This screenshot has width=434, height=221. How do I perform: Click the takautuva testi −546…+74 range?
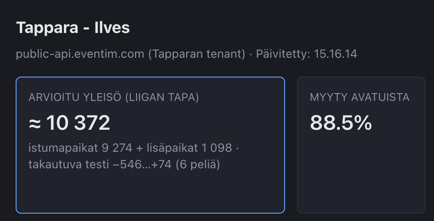[100, 165]
